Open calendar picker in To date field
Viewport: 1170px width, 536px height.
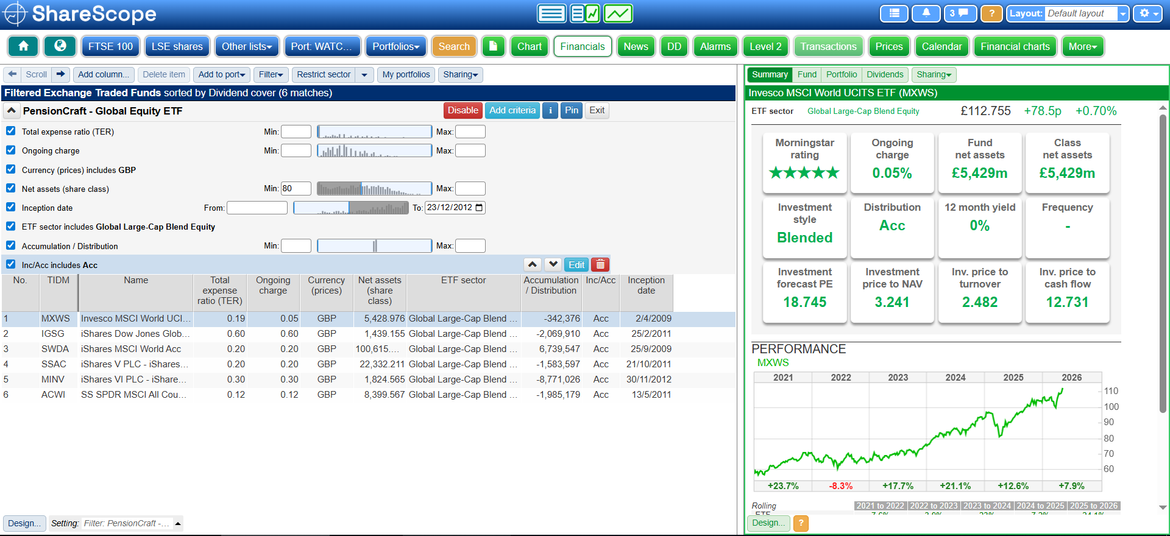pos(479,208)
